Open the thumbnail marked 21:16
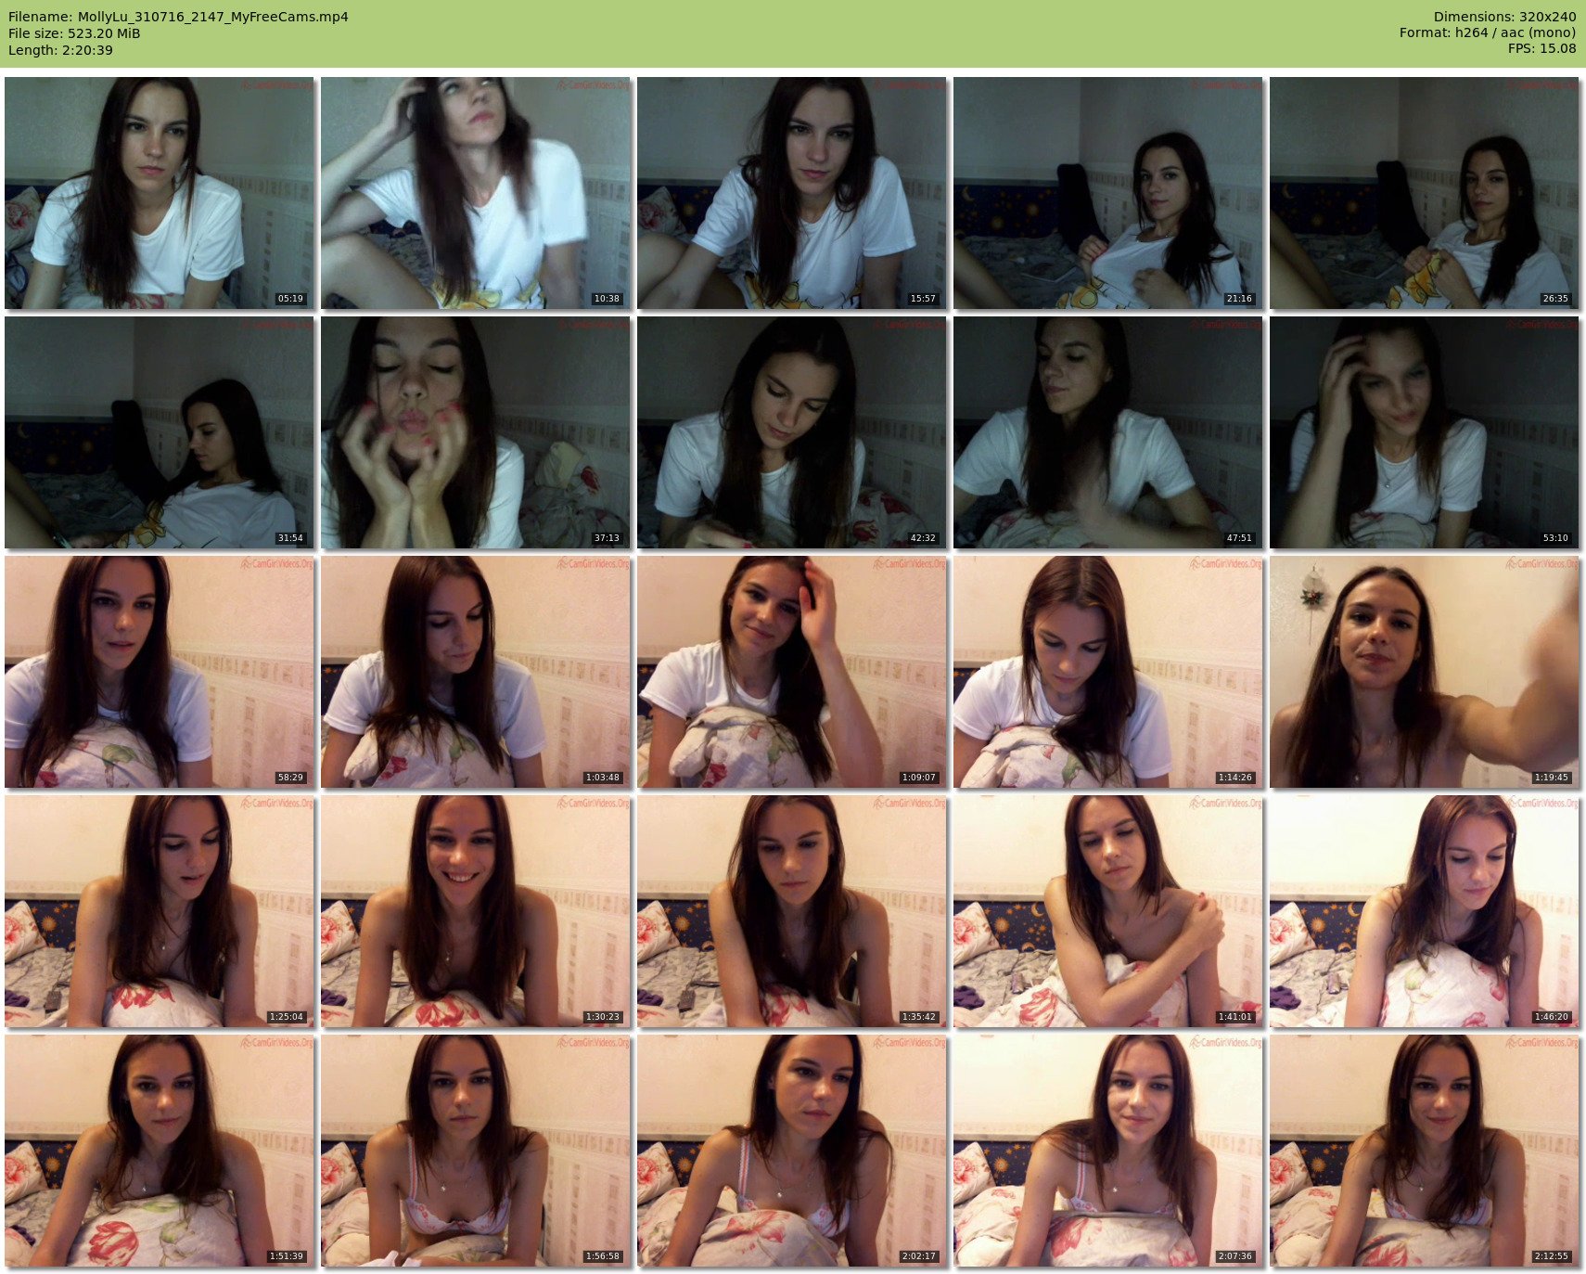Viewport: 1586px width, 1274px height. click(1108, 193)
